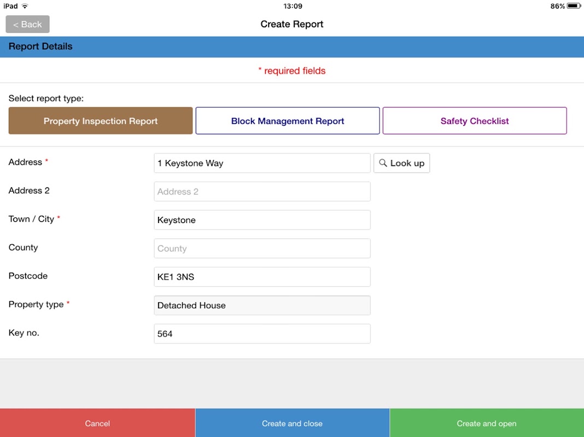Click the Address 2 label

point(29,191)
